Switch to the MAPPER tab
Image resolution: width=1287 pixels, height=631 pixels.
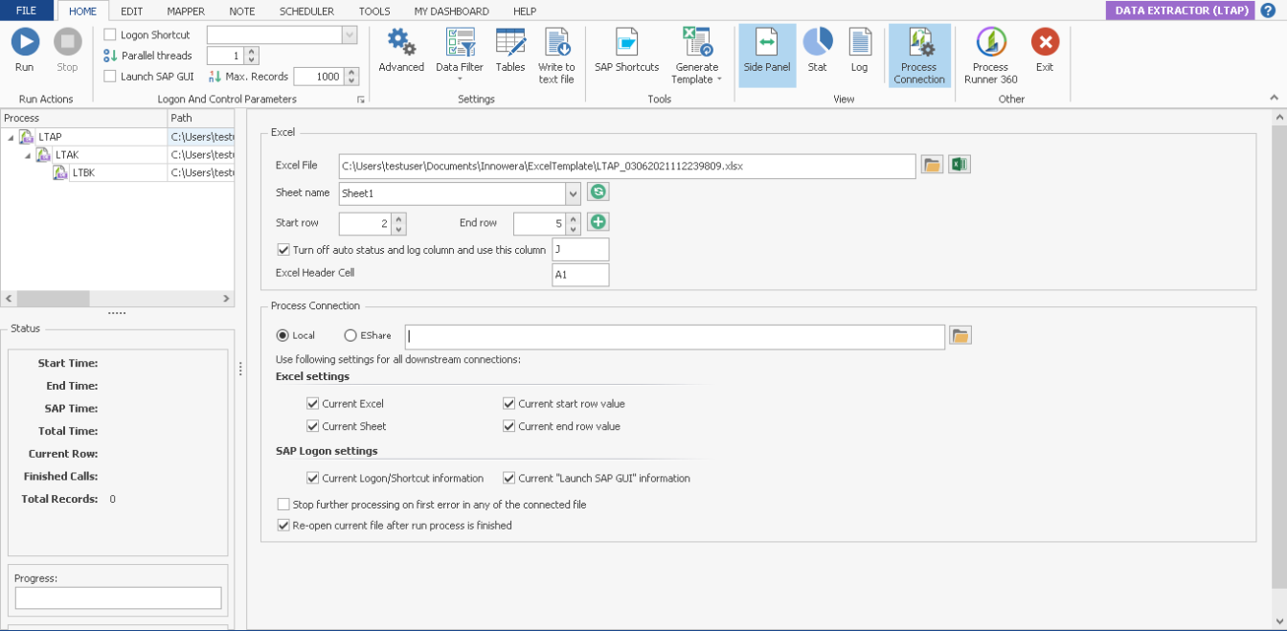coord(186,11)
